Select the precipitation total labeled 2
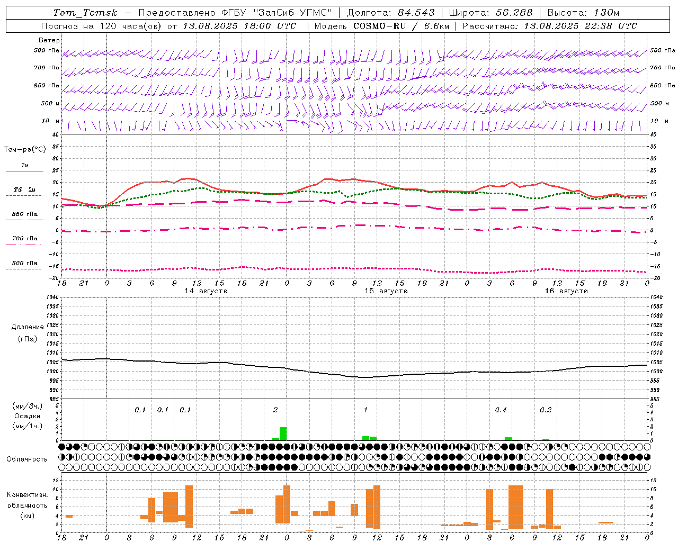The width and height of the screenshot is (678, 542). coord(275,410)
